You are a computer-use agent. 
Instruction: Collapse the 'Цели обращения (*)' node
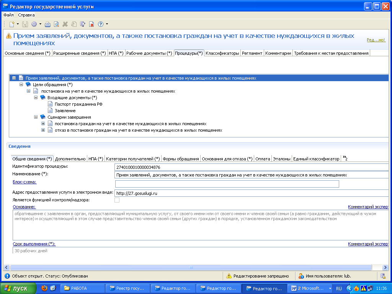21,85
